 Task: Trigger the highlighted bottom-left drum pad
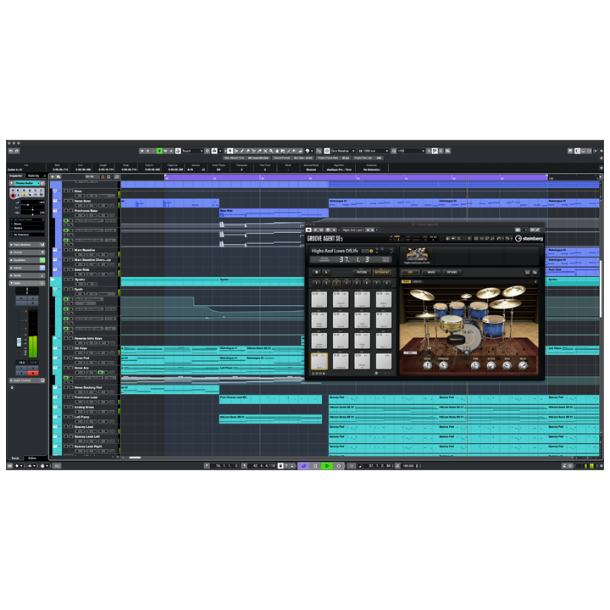320,361
